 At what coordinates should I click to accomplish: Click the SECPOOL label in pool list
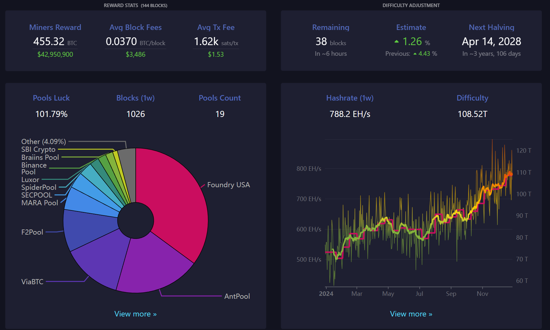tap(36, 195)
